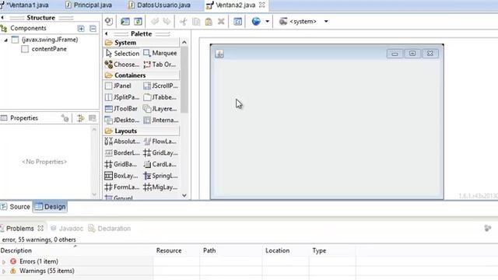Choose MigLayout from palette
This screenshot has width=498, height=280.
[160, 187]
